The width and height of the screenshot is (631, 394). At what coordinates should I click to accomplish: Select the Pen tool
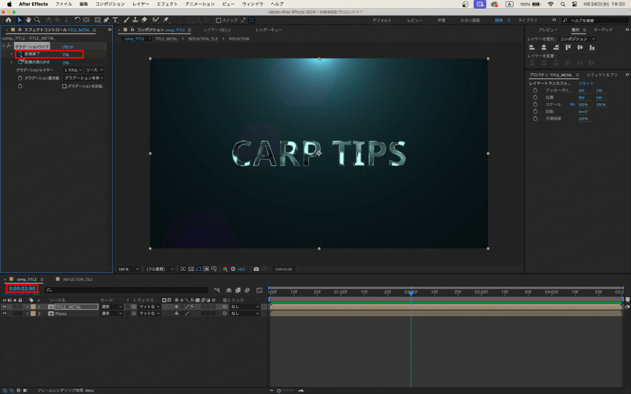click(x=107, y=20)
